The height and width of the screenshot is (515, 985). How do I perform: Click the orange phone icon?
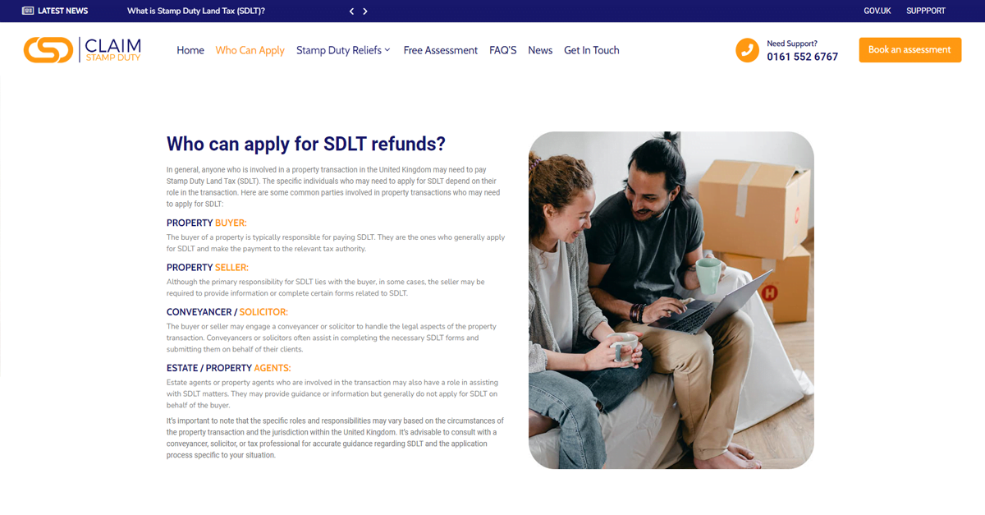click(x=747, y=50)
